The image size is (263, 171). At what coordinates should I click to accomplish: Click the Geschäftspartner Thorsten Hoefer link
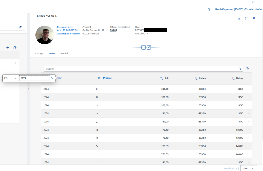point(238,9)
